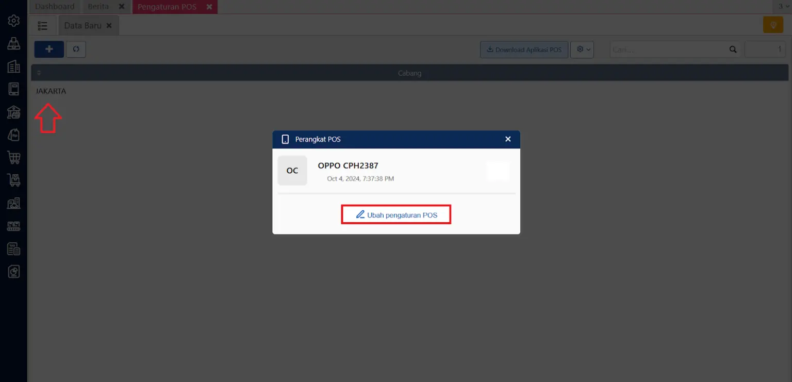The image size is (792, 382).
Task: Select the JAKARTA row in the table
Action: click(x=51, y=91)
